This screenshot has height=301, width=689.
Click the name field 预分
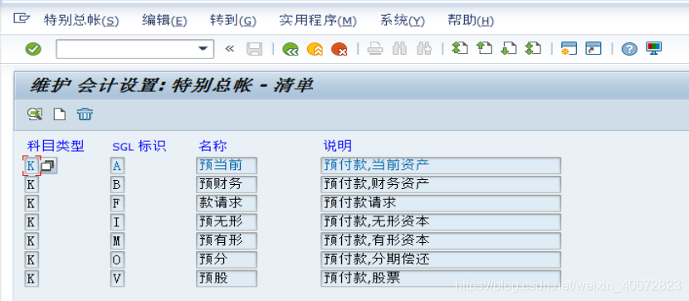pos(227,260)
